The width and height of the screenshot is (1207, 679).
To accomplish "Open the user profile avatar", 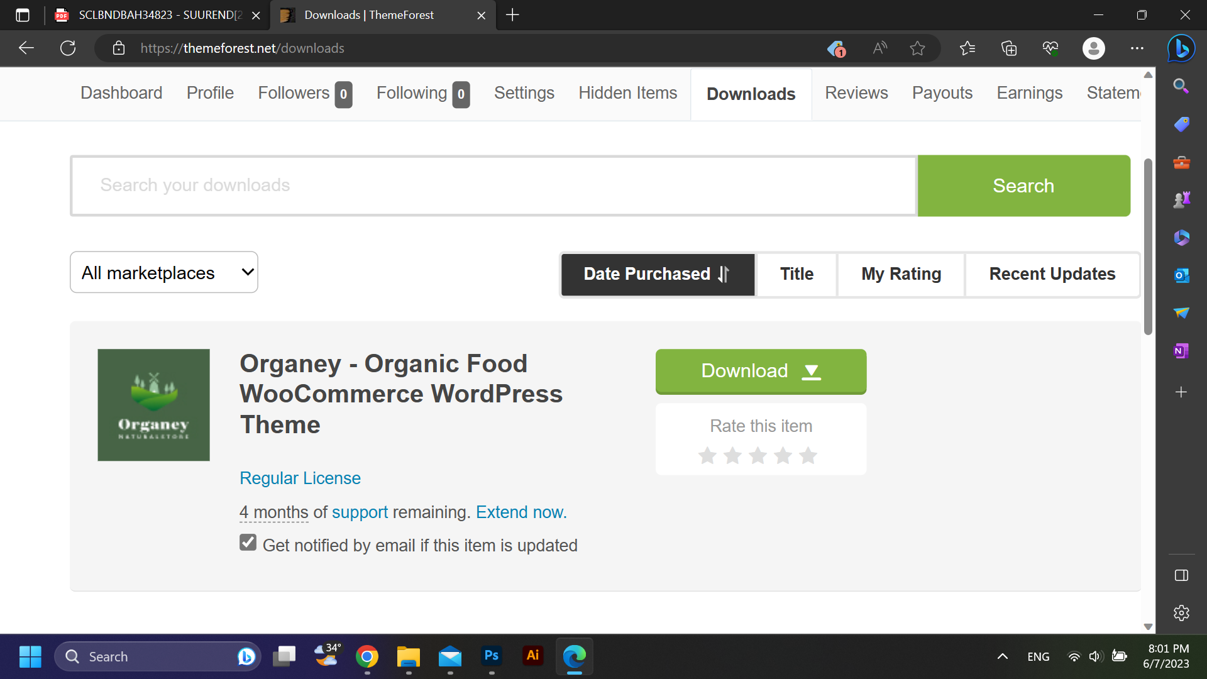I will [1094, 48].
